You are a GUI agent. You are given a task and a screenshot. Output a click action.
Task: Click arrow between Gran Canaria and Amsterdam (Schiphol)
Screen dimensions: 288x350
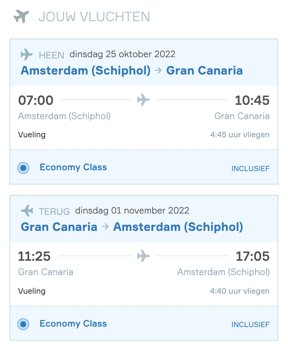(105, 227)
